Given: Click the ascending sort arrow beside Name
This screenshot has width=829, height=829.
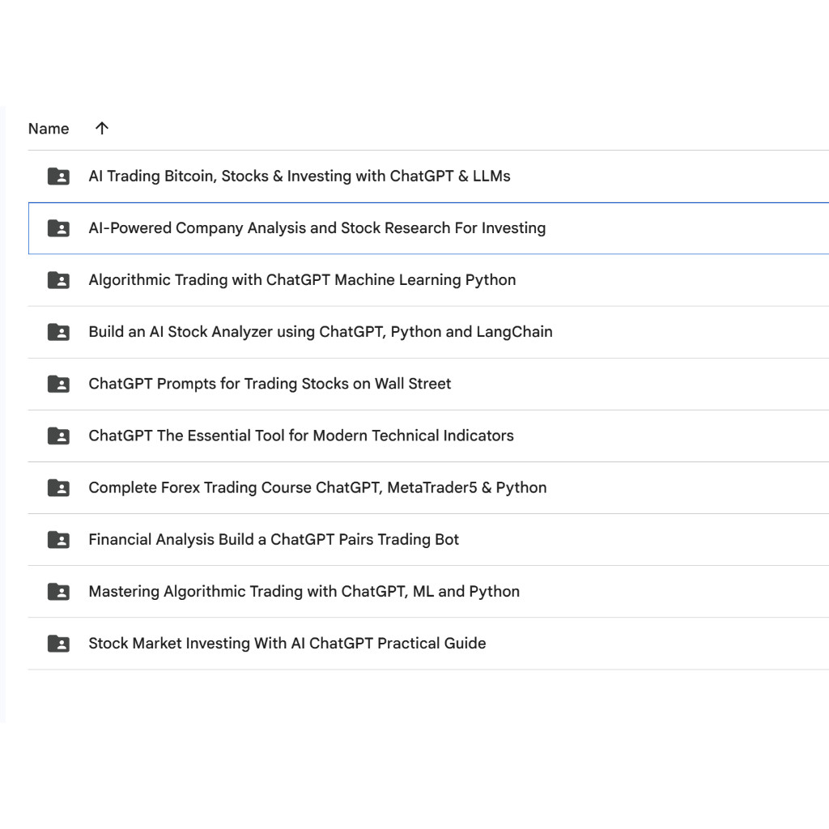Looking at the screenshot, I should [x=101, y=128].
